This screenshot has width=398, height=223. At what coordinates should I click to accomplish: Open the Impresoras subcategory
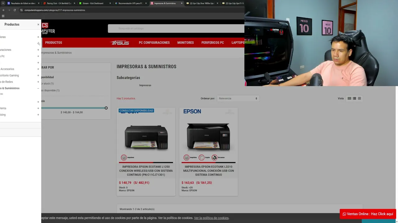click(x=145, y=85)
